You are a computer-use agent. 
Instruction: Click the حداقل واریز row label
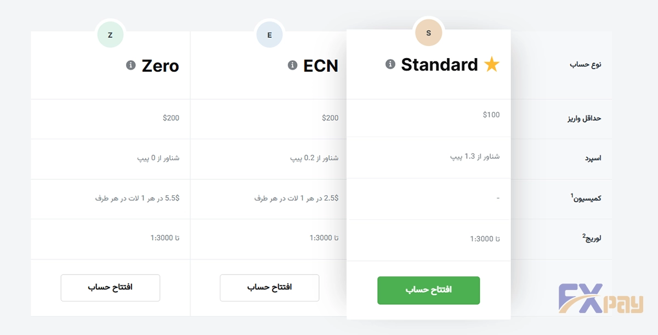[584, 118]
